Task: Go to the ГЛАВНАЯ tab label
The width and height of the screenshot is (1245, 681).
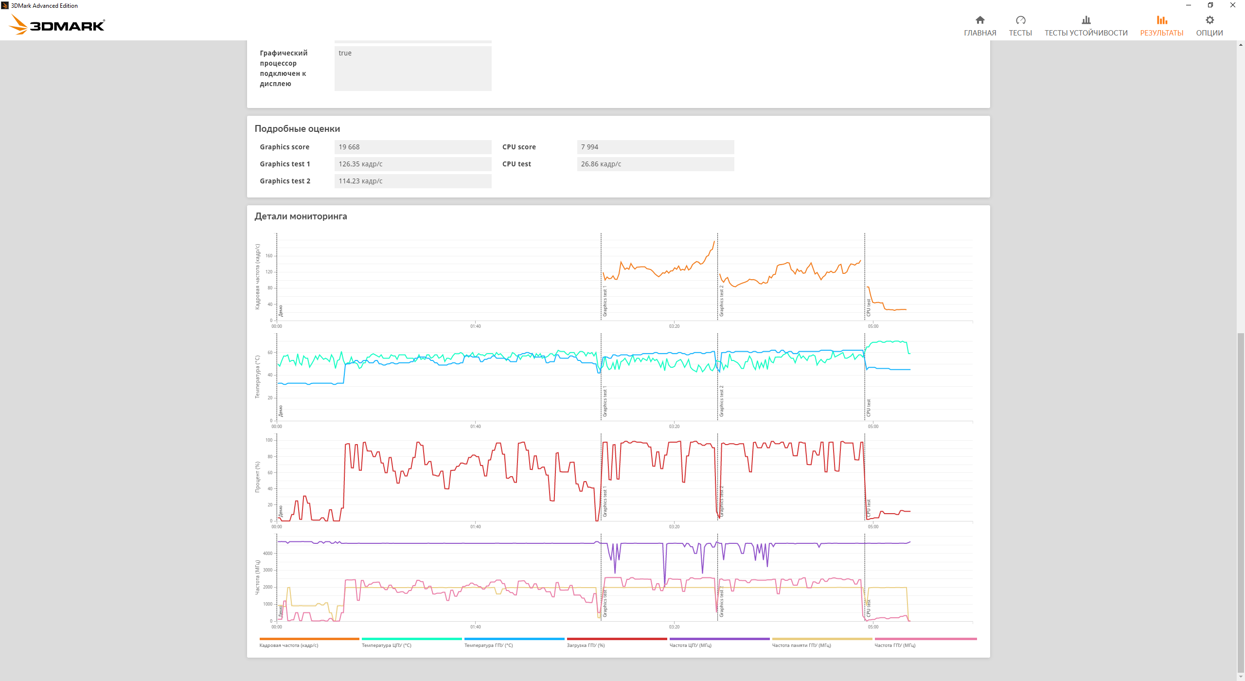Action: click(x=980, y=33)
